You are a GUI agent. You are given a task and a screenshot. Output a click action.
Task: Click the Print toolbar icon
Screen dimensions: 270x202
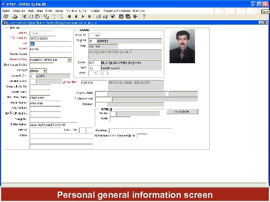15,16
